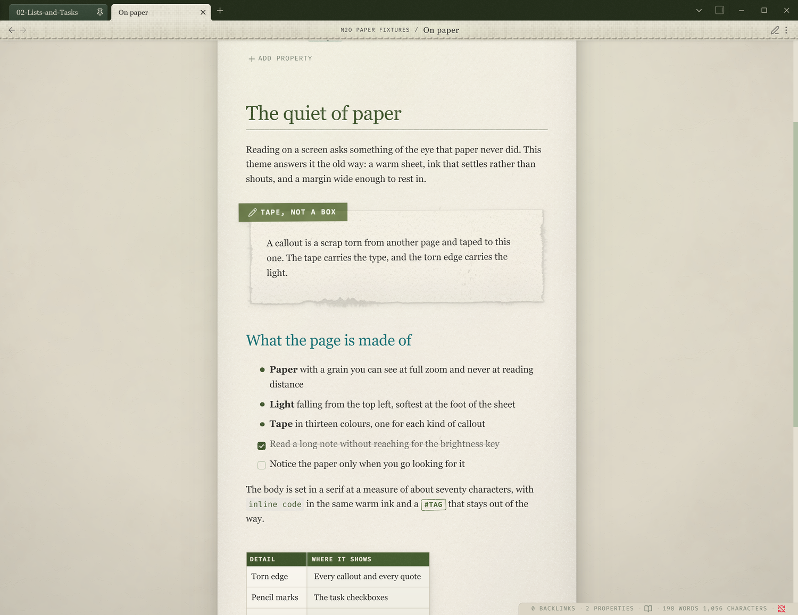Click the Add Property button
The image size is (798, 615).
[280, 58]
